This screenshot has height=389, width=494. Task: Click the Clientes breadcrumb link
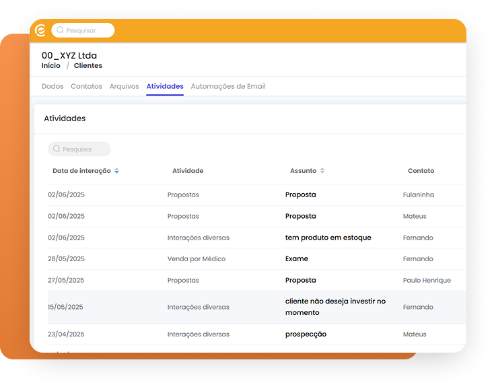[x=88, y=66]
